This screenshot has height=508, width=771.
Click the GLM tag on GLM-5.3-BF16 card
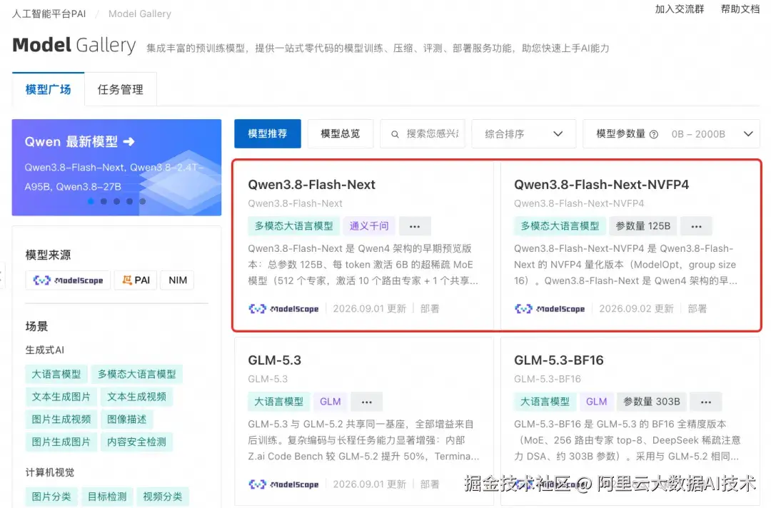pos(596,402)
